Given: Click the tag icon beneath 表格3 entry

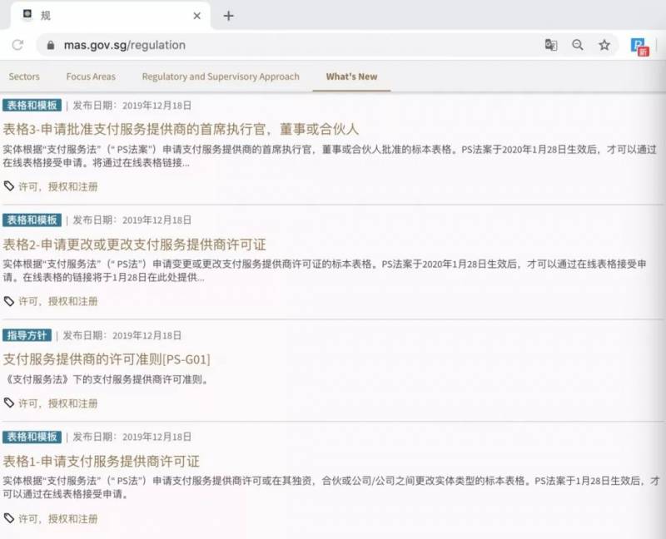Looking at the screenshot, I should (x=8, y=186).
